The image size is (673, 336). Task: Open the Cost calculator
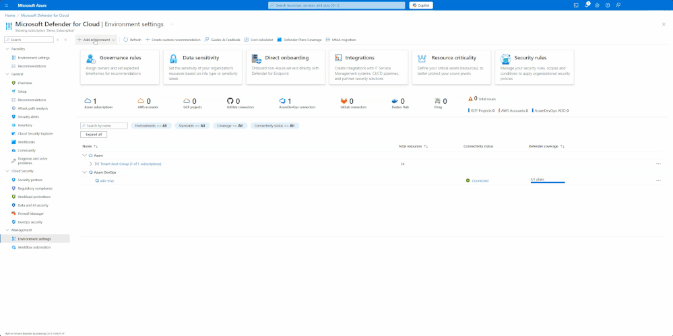coord(259,40)
